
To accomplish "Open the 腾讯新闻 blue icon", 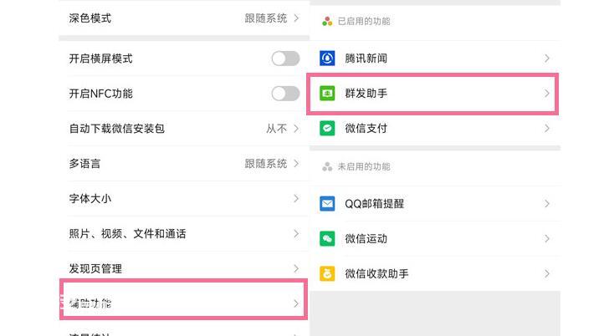I will pyautogui.click(x=327, y=59).
